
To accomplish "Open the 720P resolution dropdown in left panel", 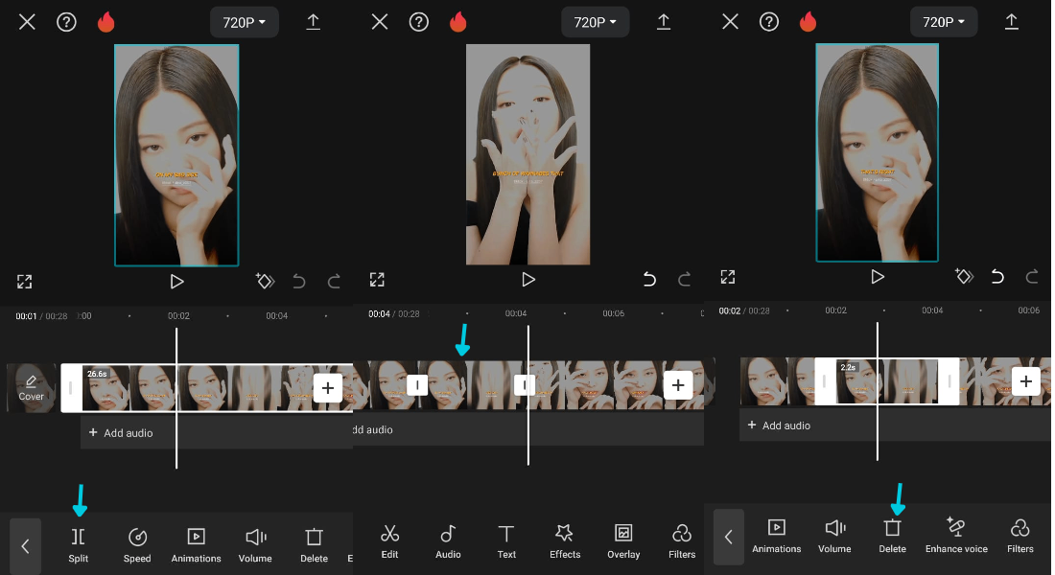I will [245, 22].
